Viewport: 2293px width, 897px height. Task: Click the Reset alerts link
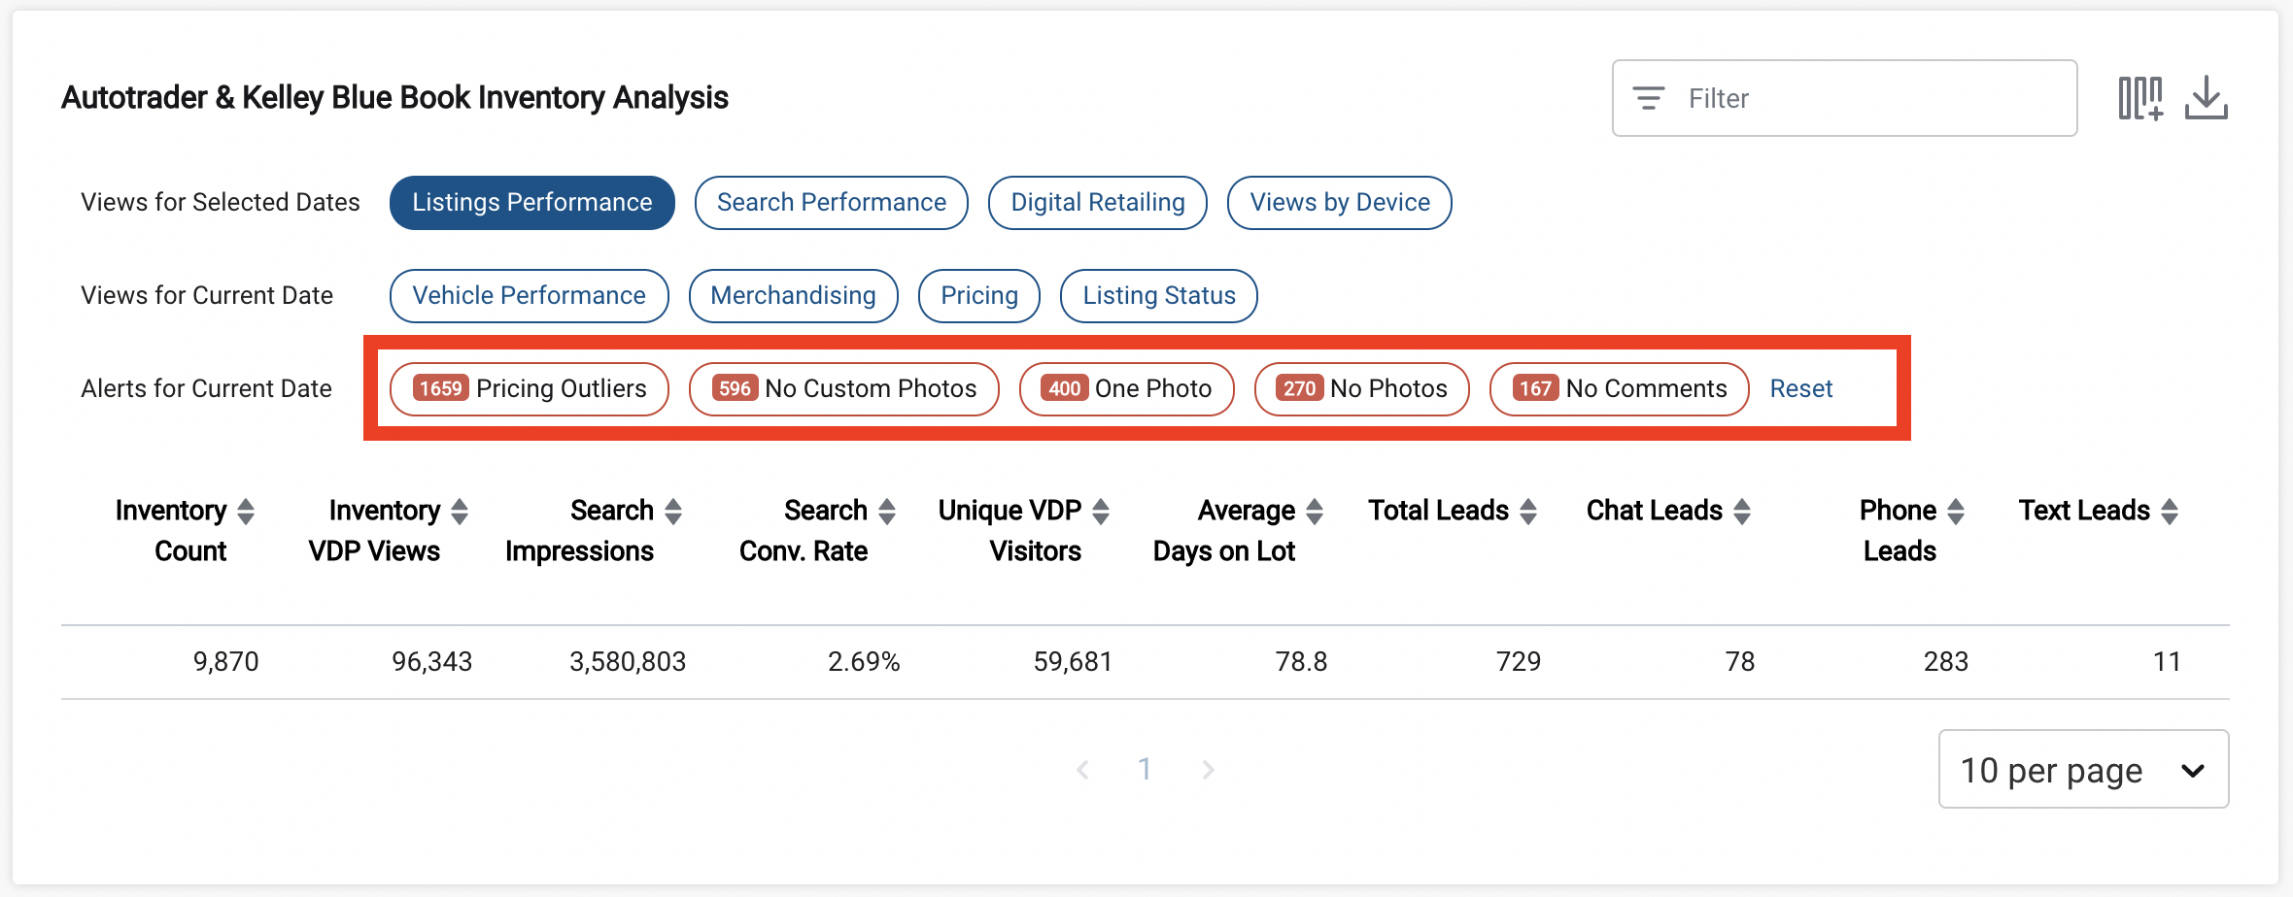pos(1801,389)
